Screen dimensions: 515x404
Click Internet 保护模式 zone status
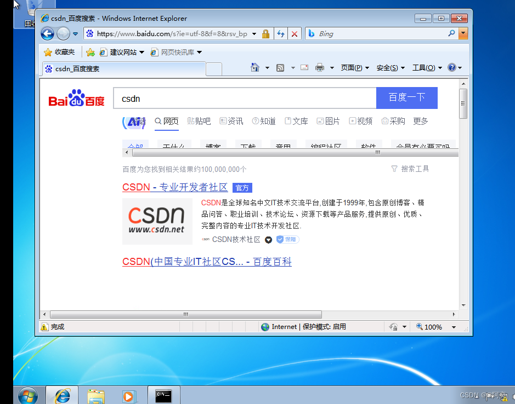[303, 327]
